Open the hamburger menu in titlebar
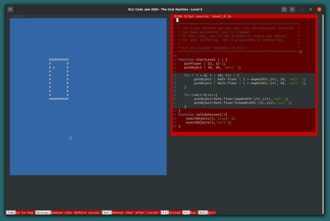This screenshot has width=330, height=221. (292, 9)
